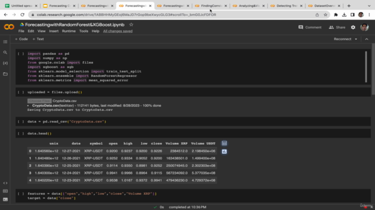375x210 pixels.
Task: Click the Volume USDT column header
Action: click(203, 143)
